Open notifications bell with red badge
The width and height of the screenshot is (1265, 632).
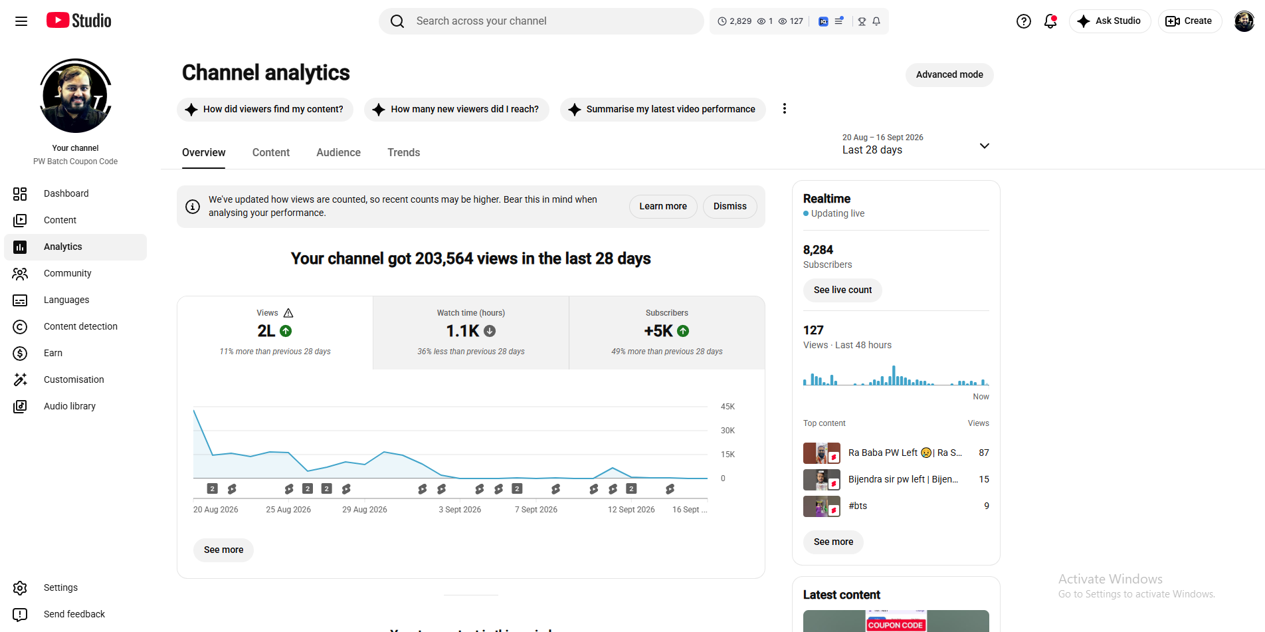click(1050, 21)
